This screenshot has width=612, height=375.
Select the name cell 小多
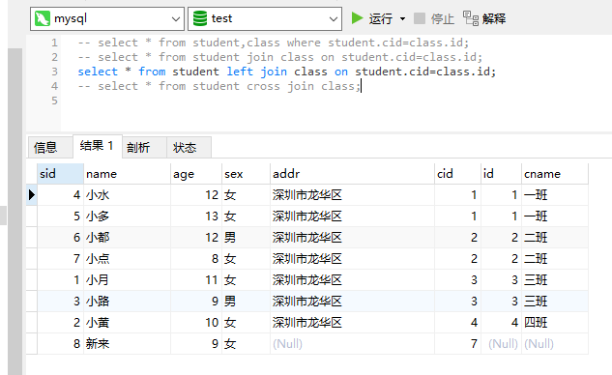(127, 216)
